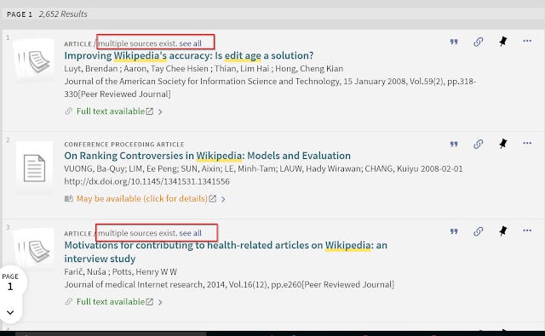Image resolution: width=545 pixels, height=336 pixels.
Task: Open the title Motivations for contributing to health-related articles
Action: pyautogui.click(x=226, y=252)
